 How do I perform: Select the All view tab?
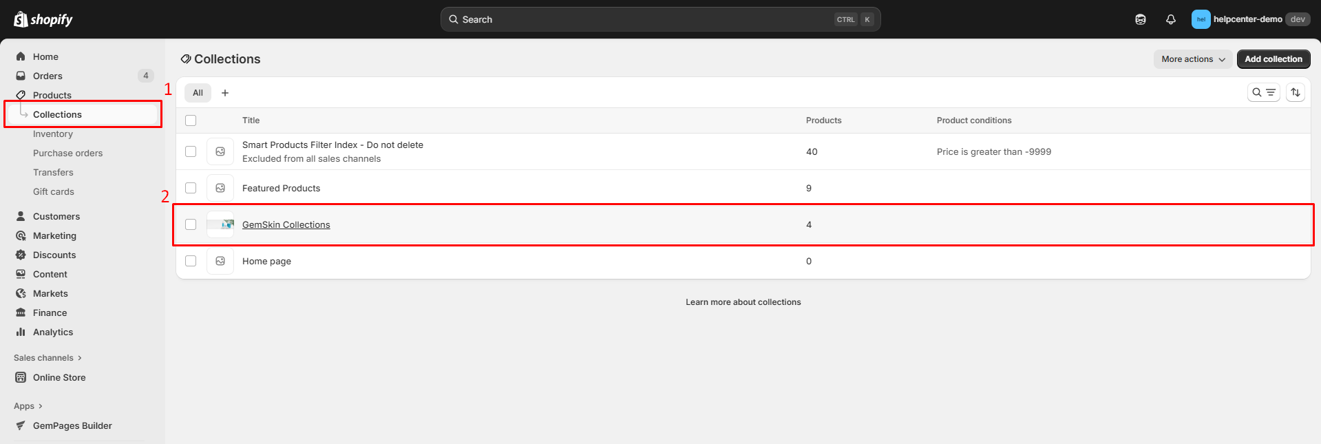pos(198,93)
